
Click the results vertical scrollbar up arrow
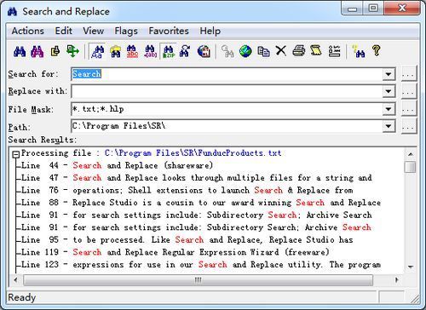tap(411, 154)
